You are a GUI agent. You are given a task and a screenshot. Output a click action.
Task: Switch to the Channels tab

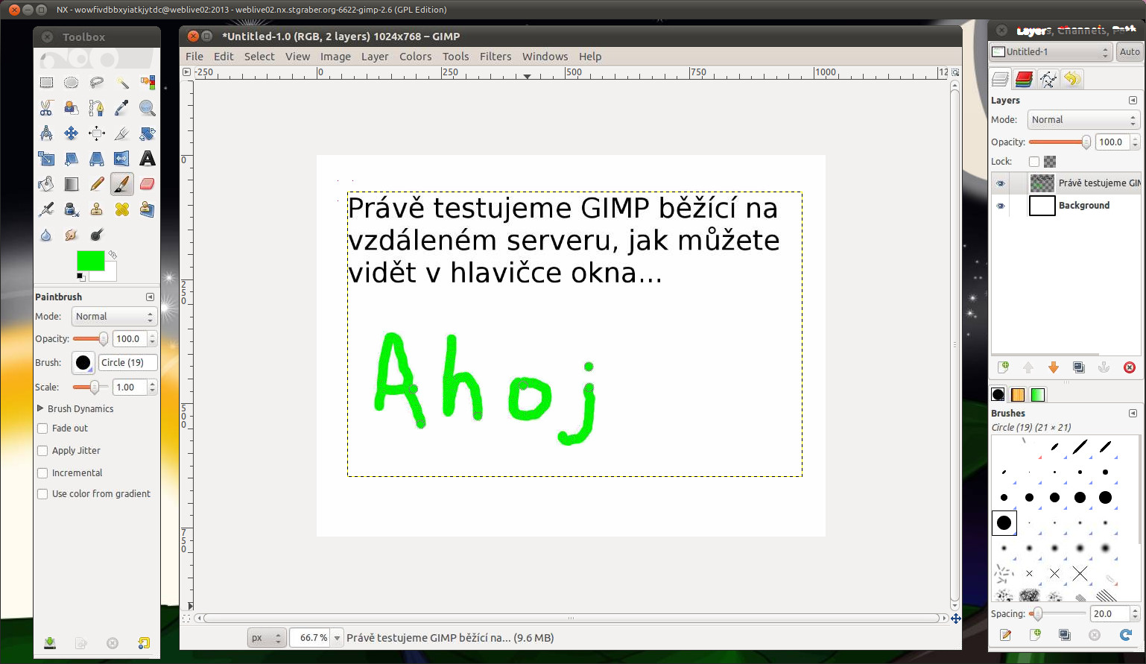coord(1024,79)
